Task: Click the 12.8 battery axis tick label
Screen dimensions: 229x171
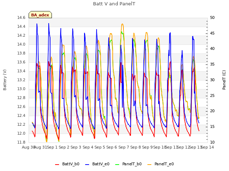Action: pyautogui.click(x=21, y=98)
